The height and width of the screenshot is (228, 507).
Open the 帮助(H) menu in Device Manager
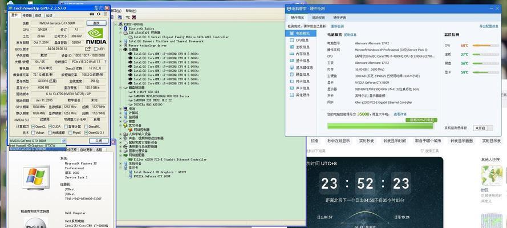tap(131, 11)
